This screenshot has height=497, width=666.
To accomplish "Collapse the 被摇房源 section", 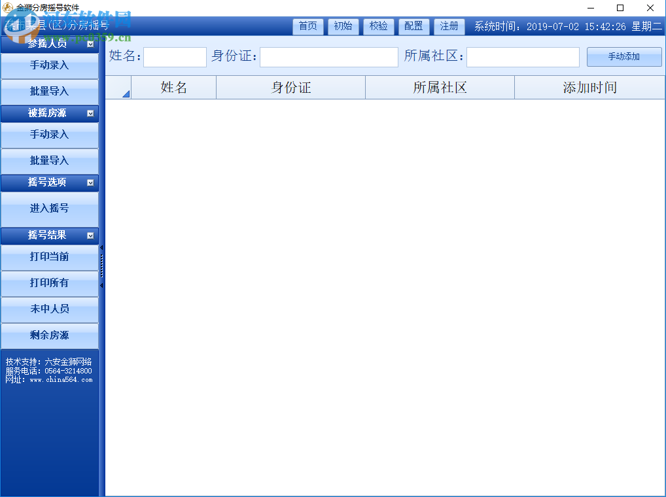I will point(90,113).
